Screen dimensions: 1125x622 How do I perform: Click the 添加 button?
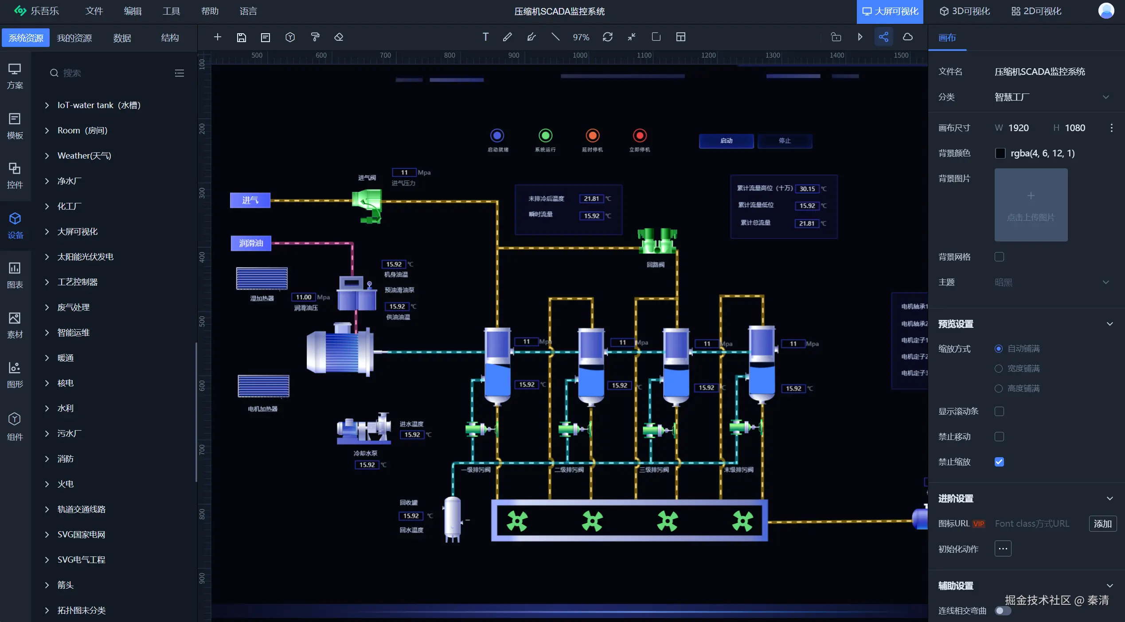(x=1102, y=524)
